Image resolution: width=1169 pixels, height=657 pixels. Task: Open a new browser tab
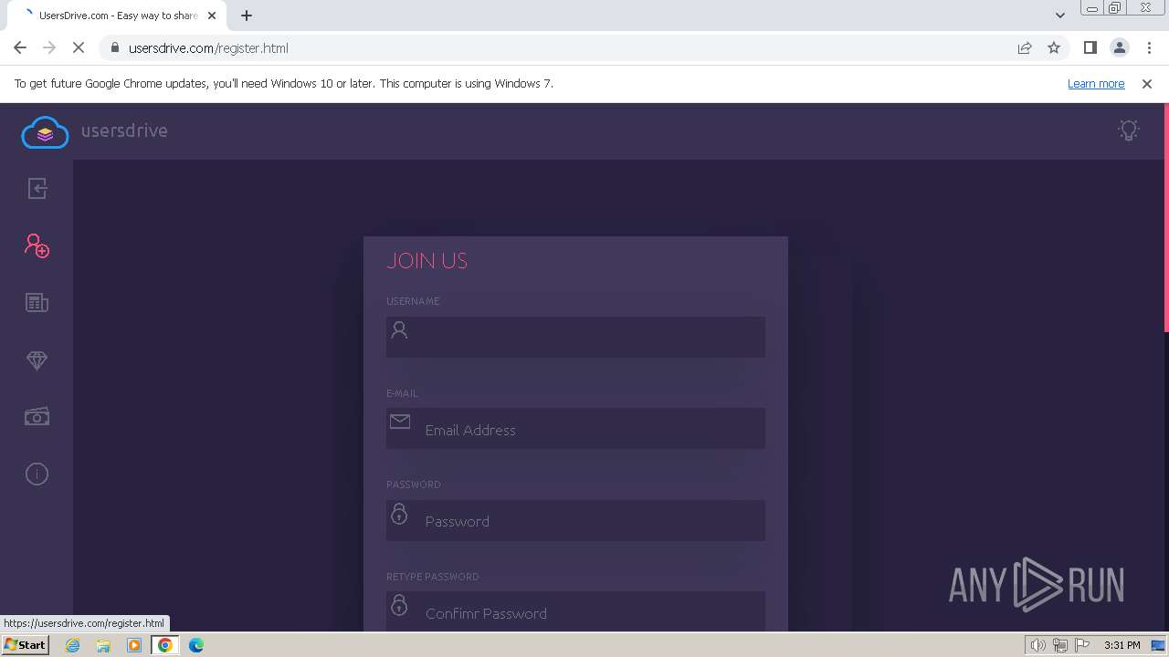[x=247, y=16]
